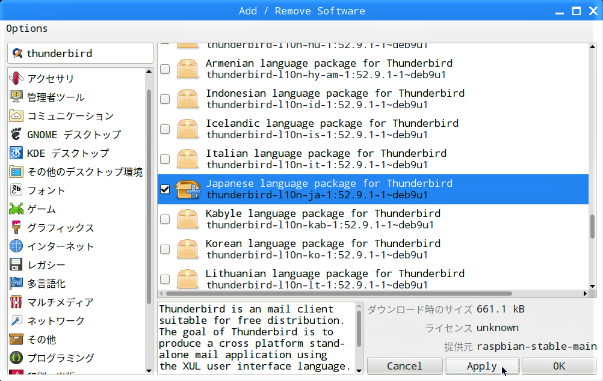Click the Italian language package box icon
603x381 pixels.
coord(187,159)
